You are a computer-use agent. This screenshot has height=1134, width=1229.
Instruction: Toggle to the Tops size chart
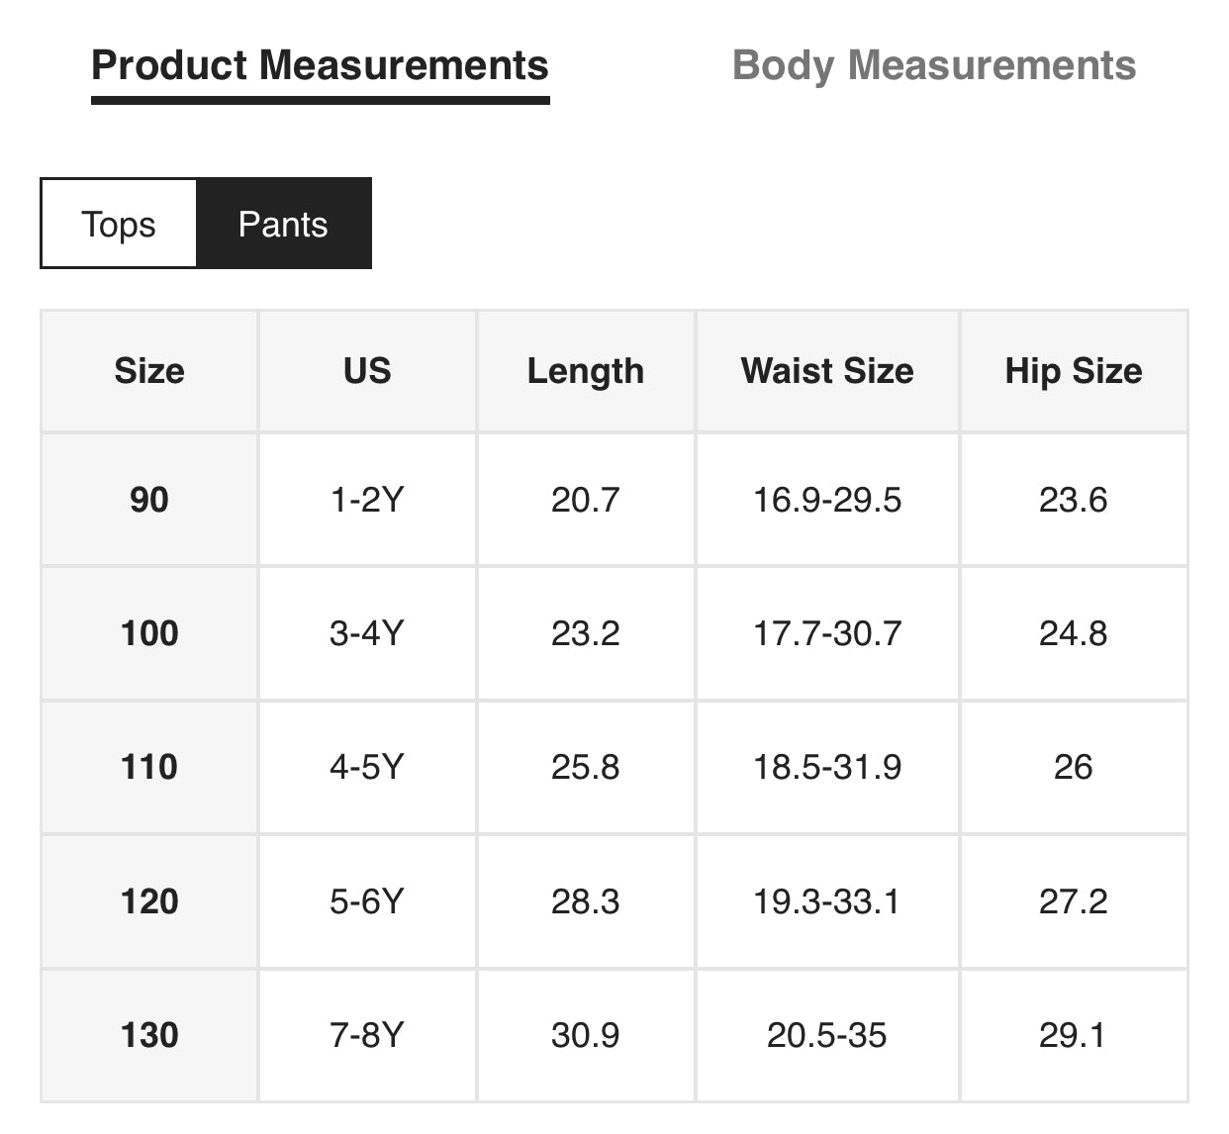coord(119,224)
